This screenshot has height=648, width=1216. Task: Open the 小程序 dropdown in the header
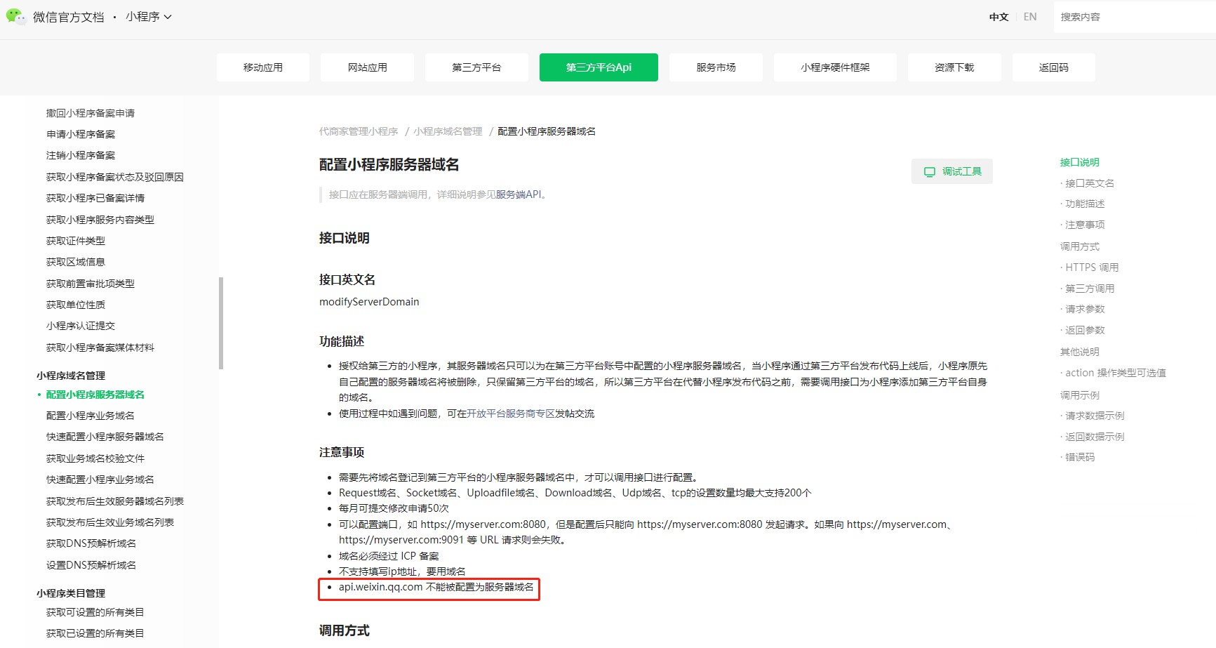tap(149, 17)
